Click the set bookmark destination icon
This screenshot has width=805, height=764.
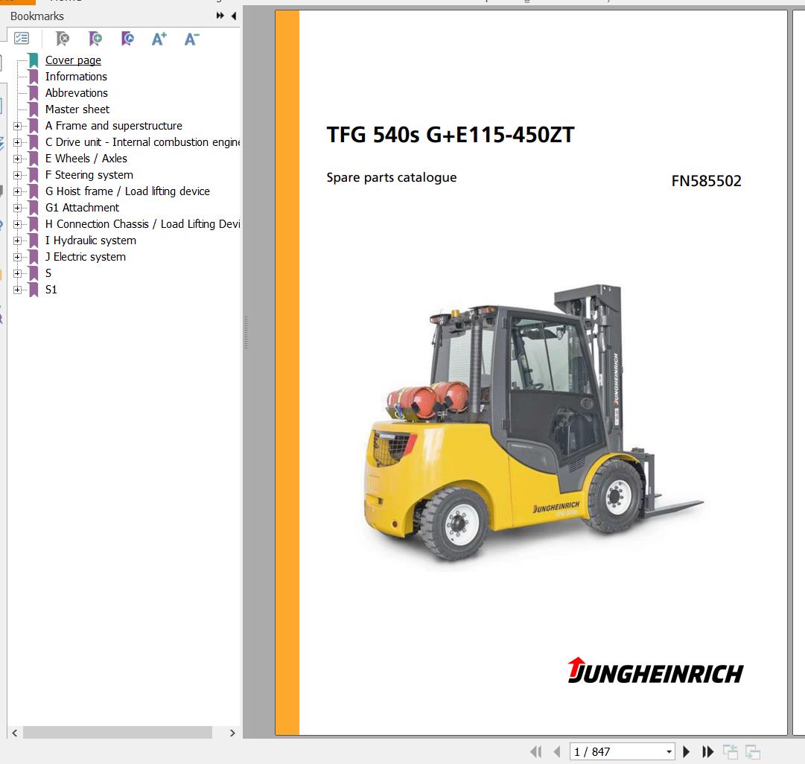click(127, 39)
